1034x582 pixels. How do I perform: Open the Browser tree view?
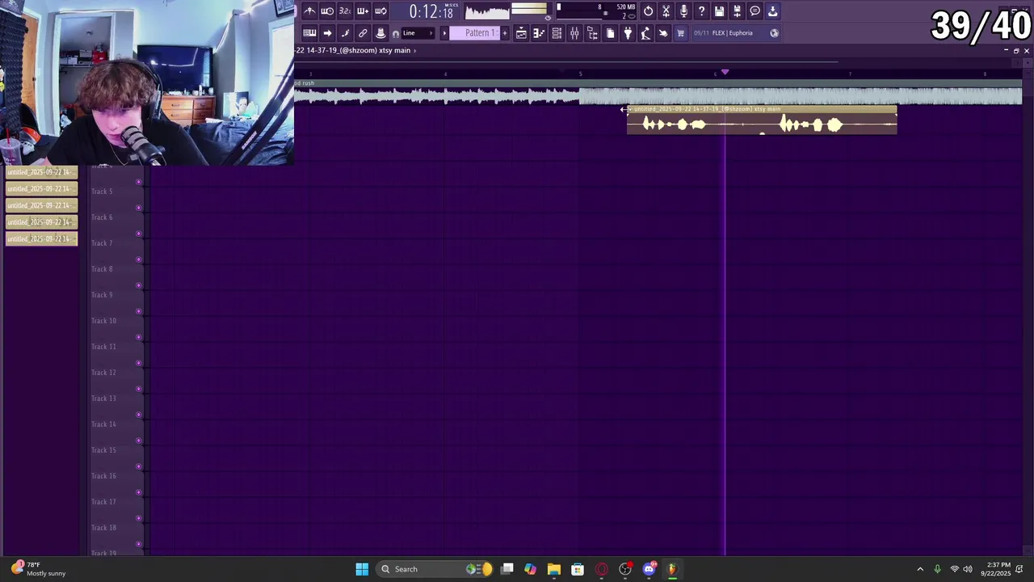tap(592, 33)
